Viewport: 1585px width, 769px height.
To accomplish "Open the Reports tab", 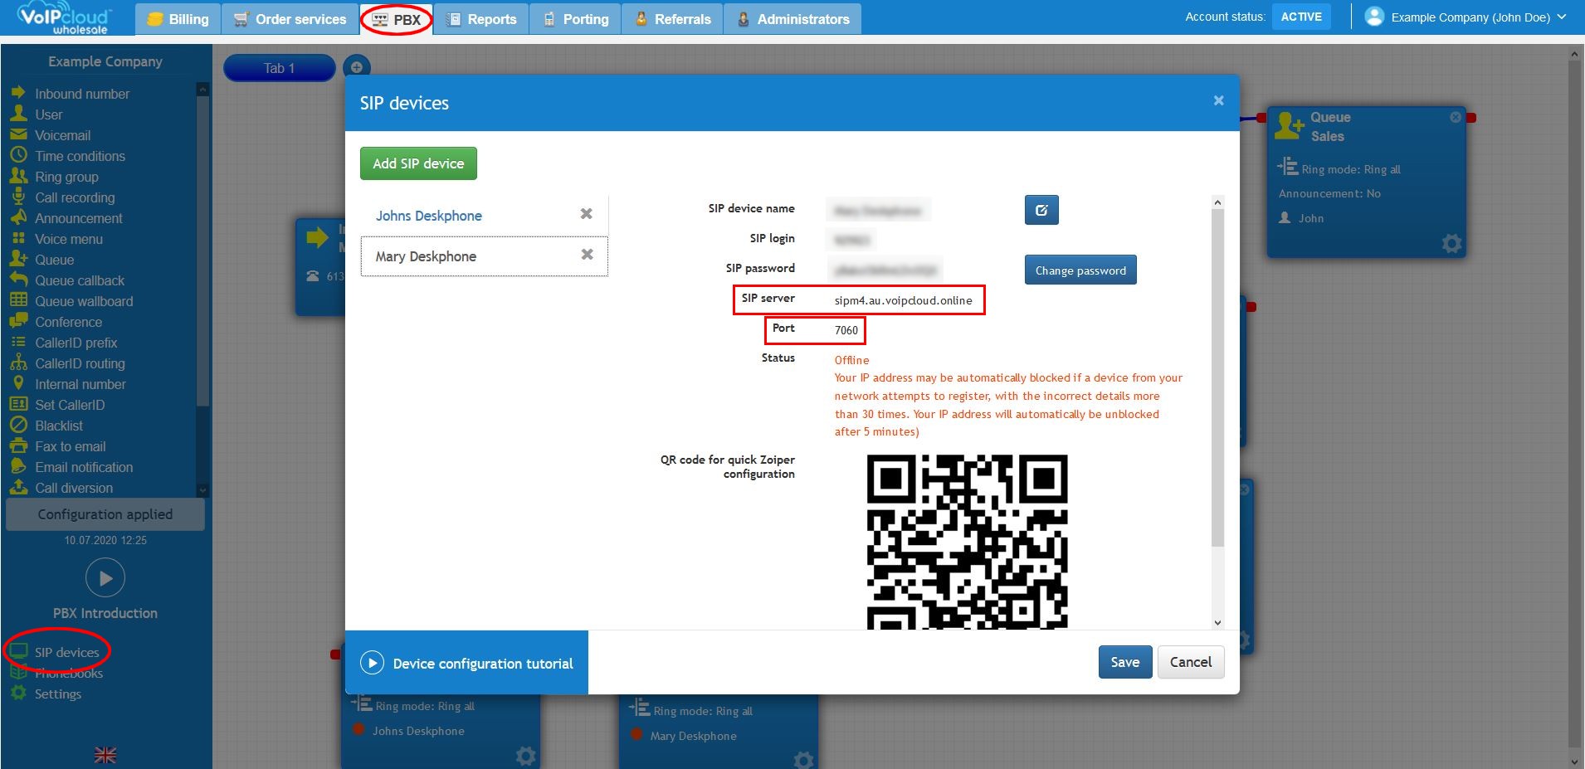I will point(481,19).
